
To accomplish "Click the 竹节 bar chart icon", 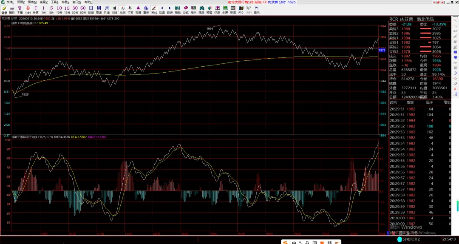I will [130, 10].
